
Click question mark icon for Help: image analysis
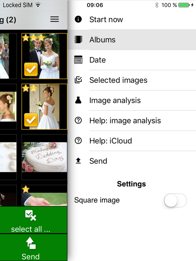click(78, 120)
